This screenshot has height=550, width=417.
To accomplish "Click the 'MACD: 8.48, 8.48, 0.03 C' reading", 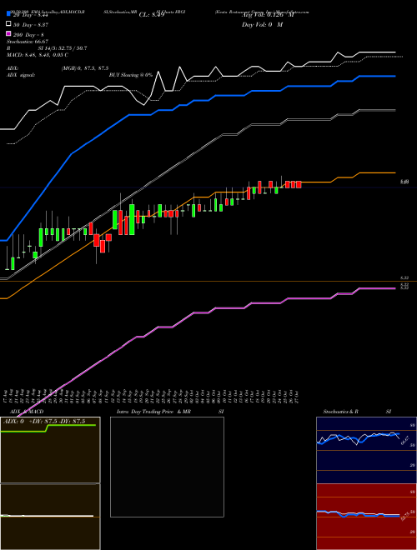I will [x=38, y=55].
